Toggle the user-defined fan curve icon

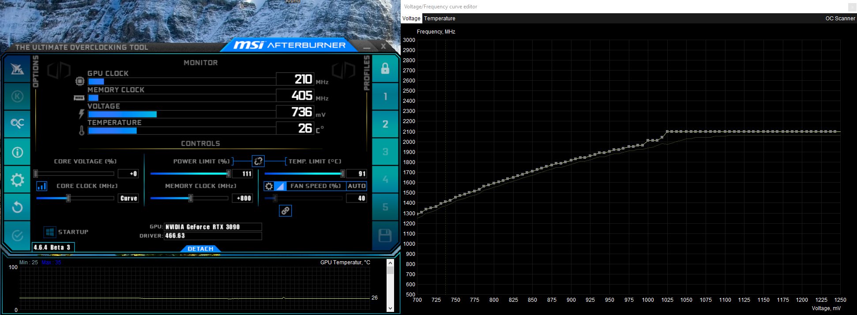(280, 186)
